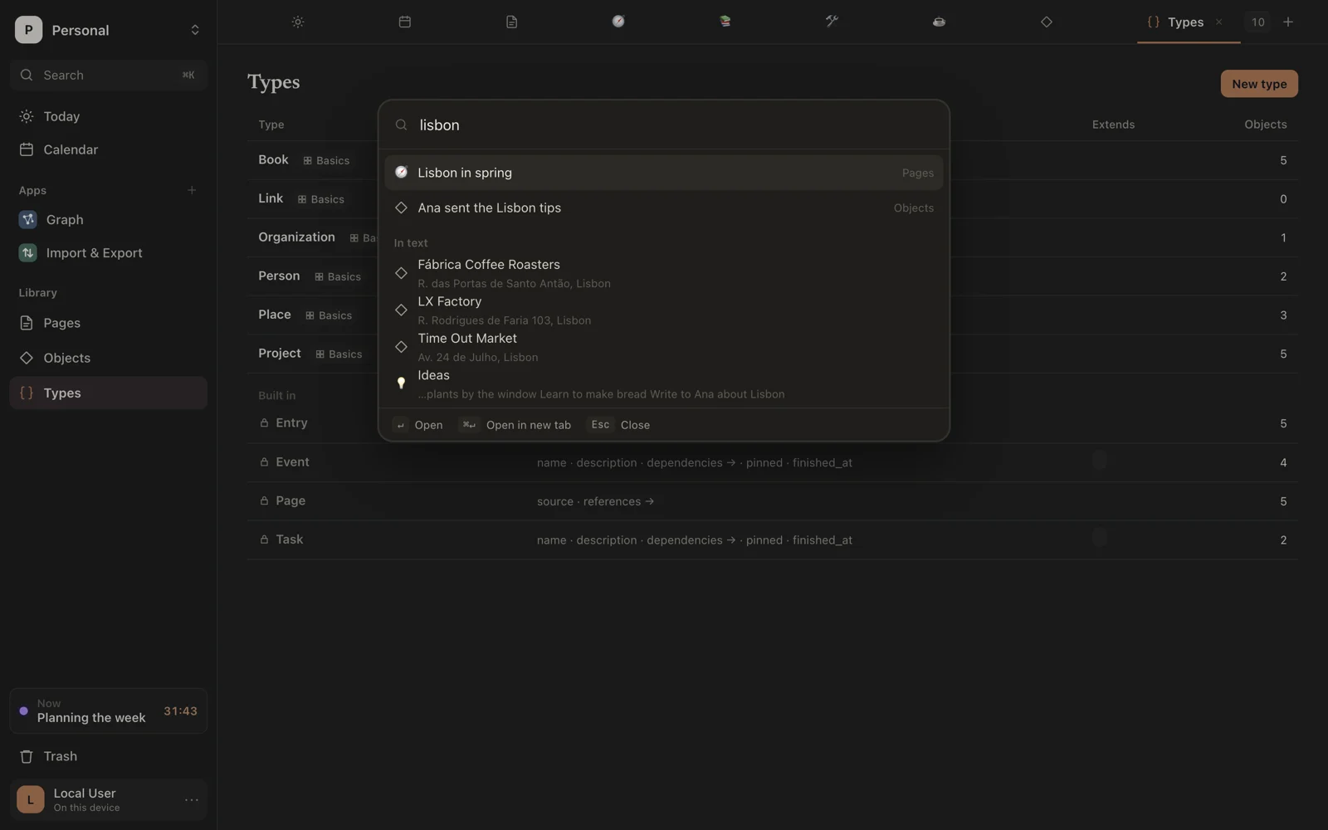Open Fábrica Coffee Roasters search result
The height and width of the screenshot is (830, 1328).
664,273
